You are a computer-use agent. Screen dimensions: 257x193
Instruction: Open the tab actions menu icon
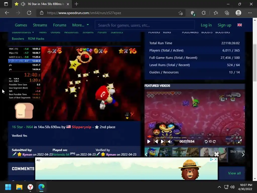6,4
